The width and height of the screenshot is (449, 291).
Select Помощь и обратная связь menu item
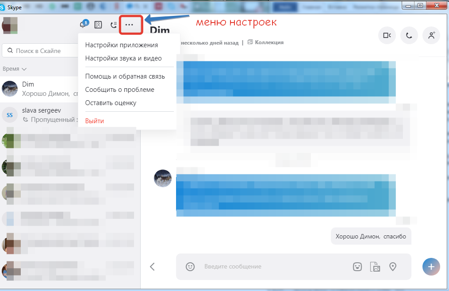[x=125, y=76]
